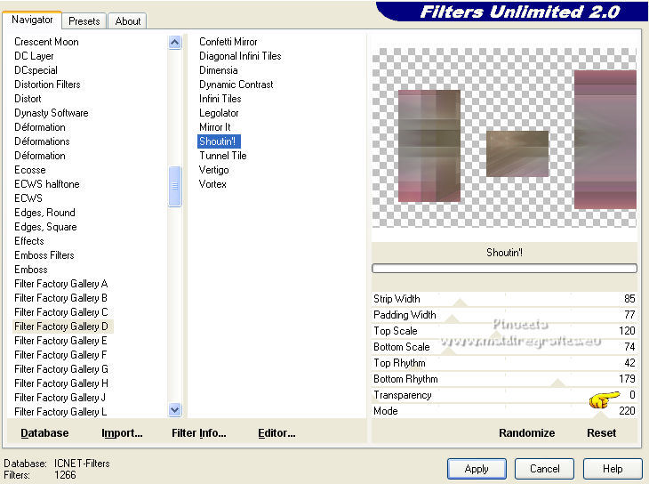
Task: Adjust the Top Rhythm slider
Action: [504, 363]
